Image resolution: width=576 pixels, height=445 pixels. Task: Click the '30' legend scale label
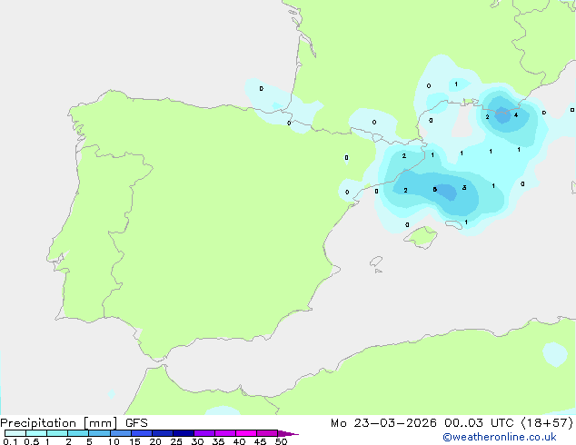click(x=197, y=441)
